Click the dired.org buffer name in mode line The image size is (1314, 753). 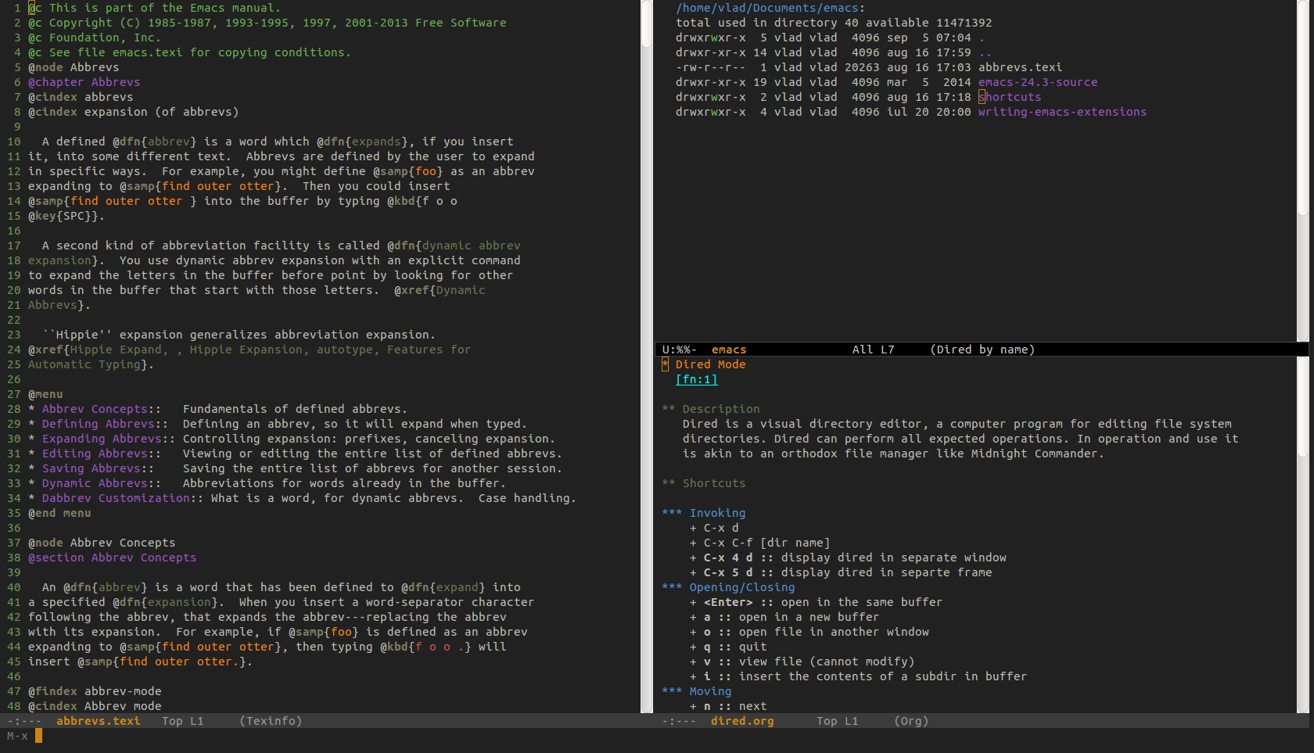(742, 721)
